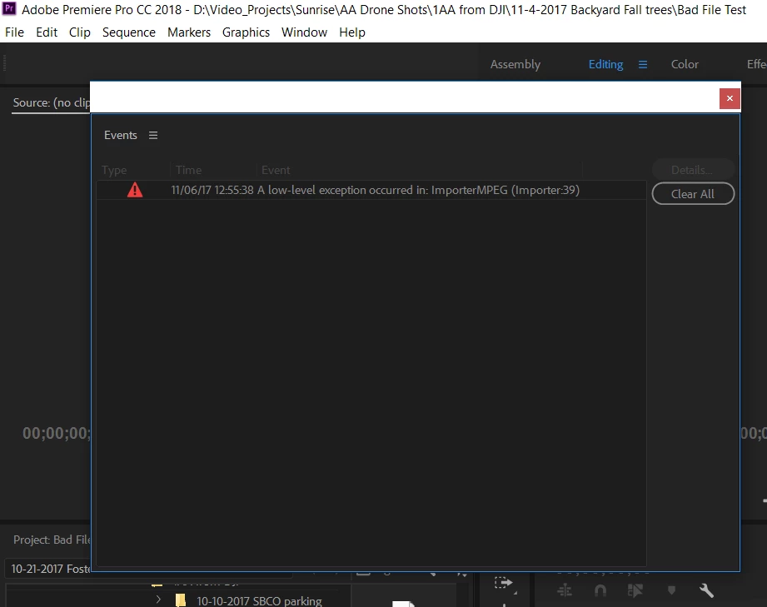767x607 pixels.
Task: Open the Events panel hamburger menu
Action: tap(153, 135)
